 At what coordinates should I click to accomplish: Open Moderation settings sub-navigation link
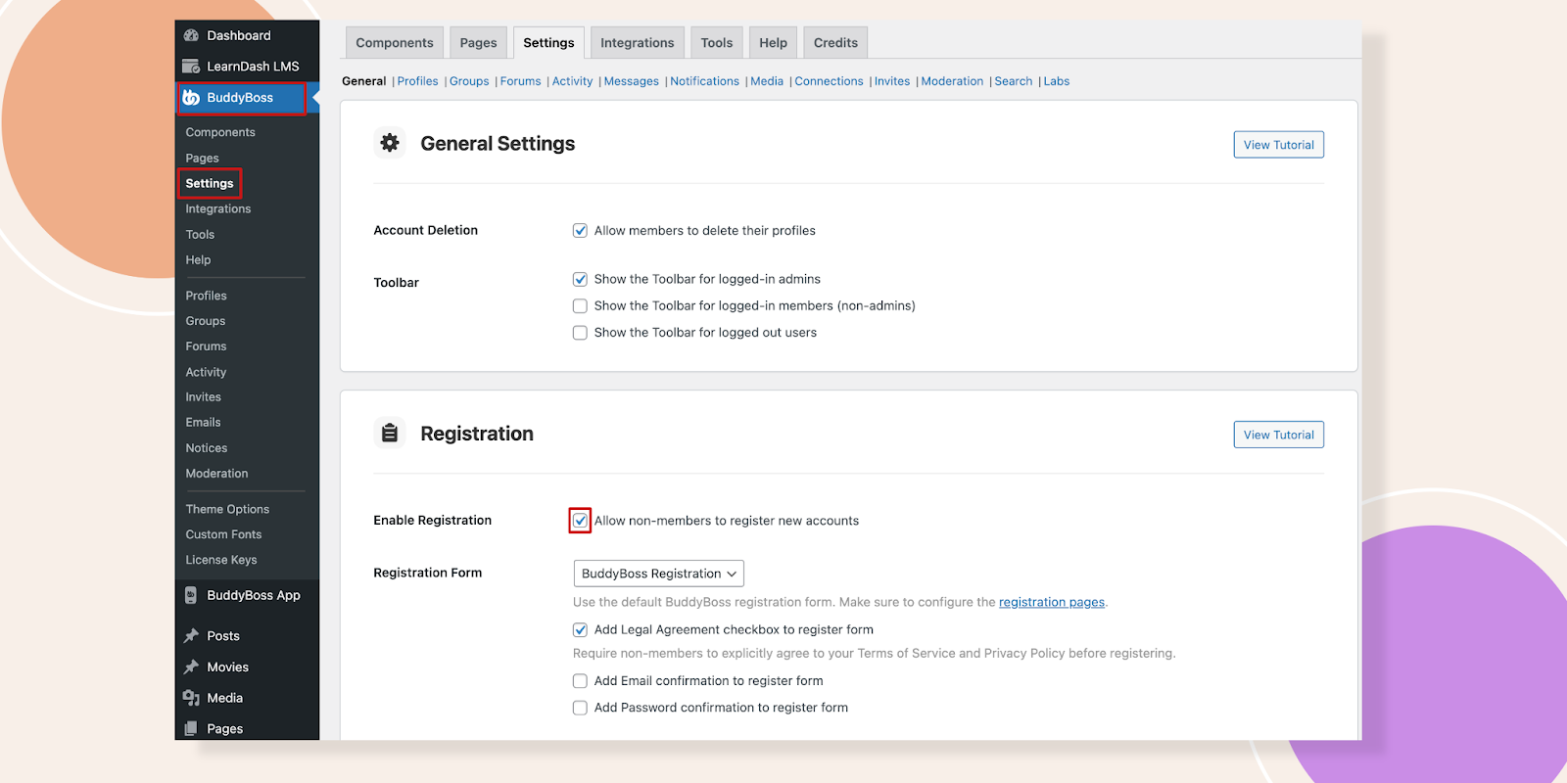coord(952,81)
